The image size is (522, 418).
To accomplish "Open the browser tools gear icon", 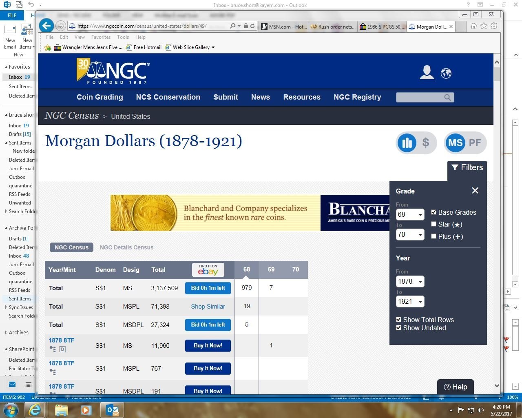I will click(494, 26).
